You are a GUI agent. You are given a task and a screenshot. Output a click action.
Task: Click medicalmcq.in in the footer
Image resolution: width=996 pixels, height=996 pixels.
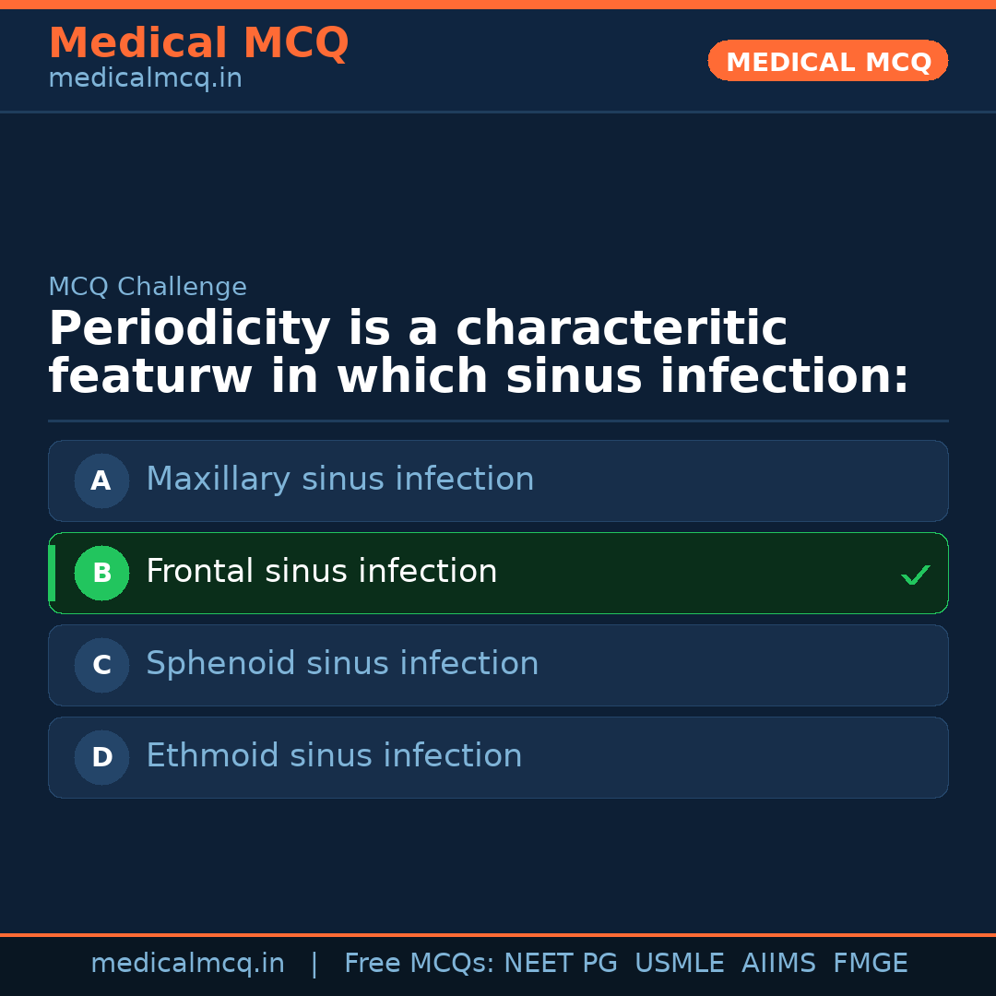[x=187, y=964]
